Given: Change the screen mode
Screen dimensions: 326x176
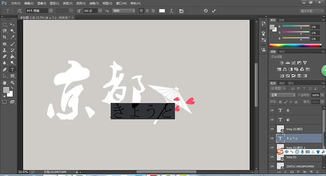Looking at the screenshot, I should click(13, 102).
